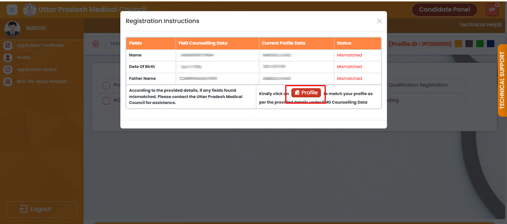Open the Technical Support side tab

[x=502, y=80]
